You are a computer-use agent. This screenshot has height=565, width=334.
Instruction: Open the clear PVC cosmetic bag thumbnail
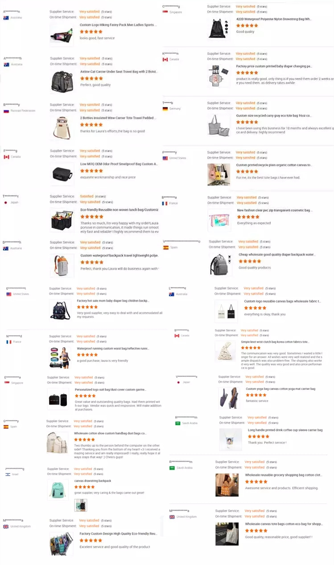(219, 220)
